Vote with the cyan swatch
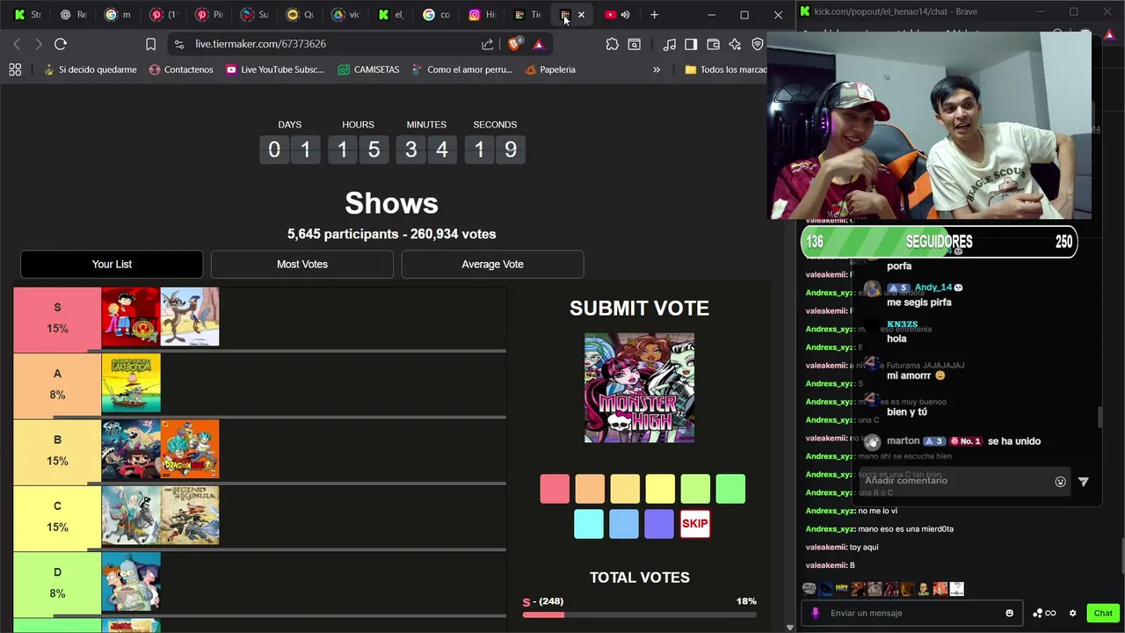The height and width of the screenshot is (633, 1125). (589, 524)
